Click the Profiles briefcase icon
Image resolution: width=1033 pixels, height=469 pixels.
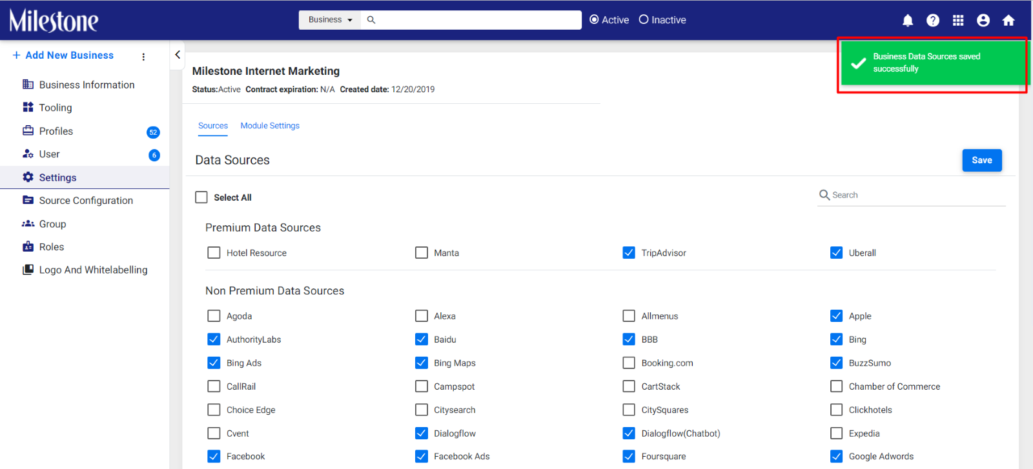pos(28,130)
